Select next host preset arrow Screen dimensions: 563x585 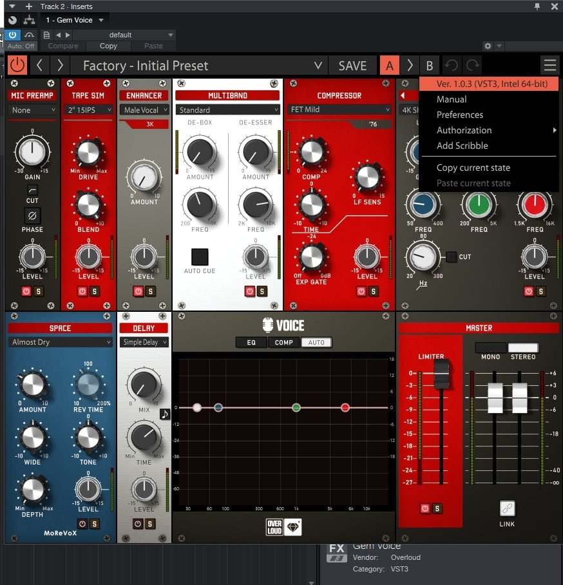point(68,35)
